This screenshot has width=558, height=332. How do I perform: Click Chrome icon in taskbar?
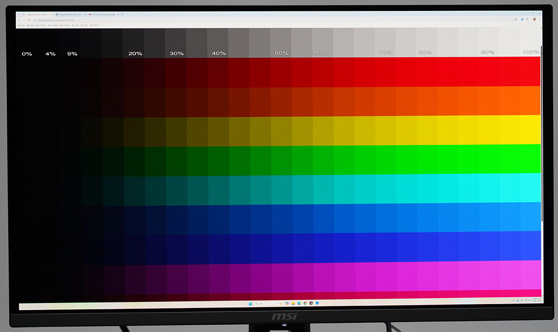pos(305,303)
